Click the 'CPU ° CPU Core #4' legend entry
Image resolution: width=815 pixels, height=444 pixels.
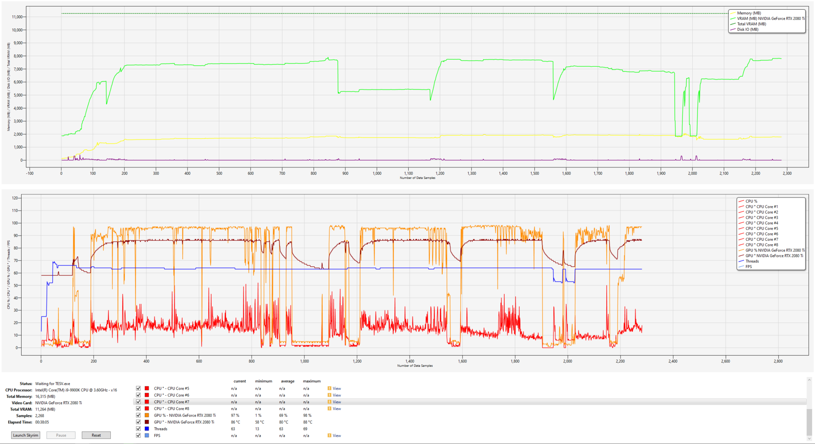pos(762,223)
